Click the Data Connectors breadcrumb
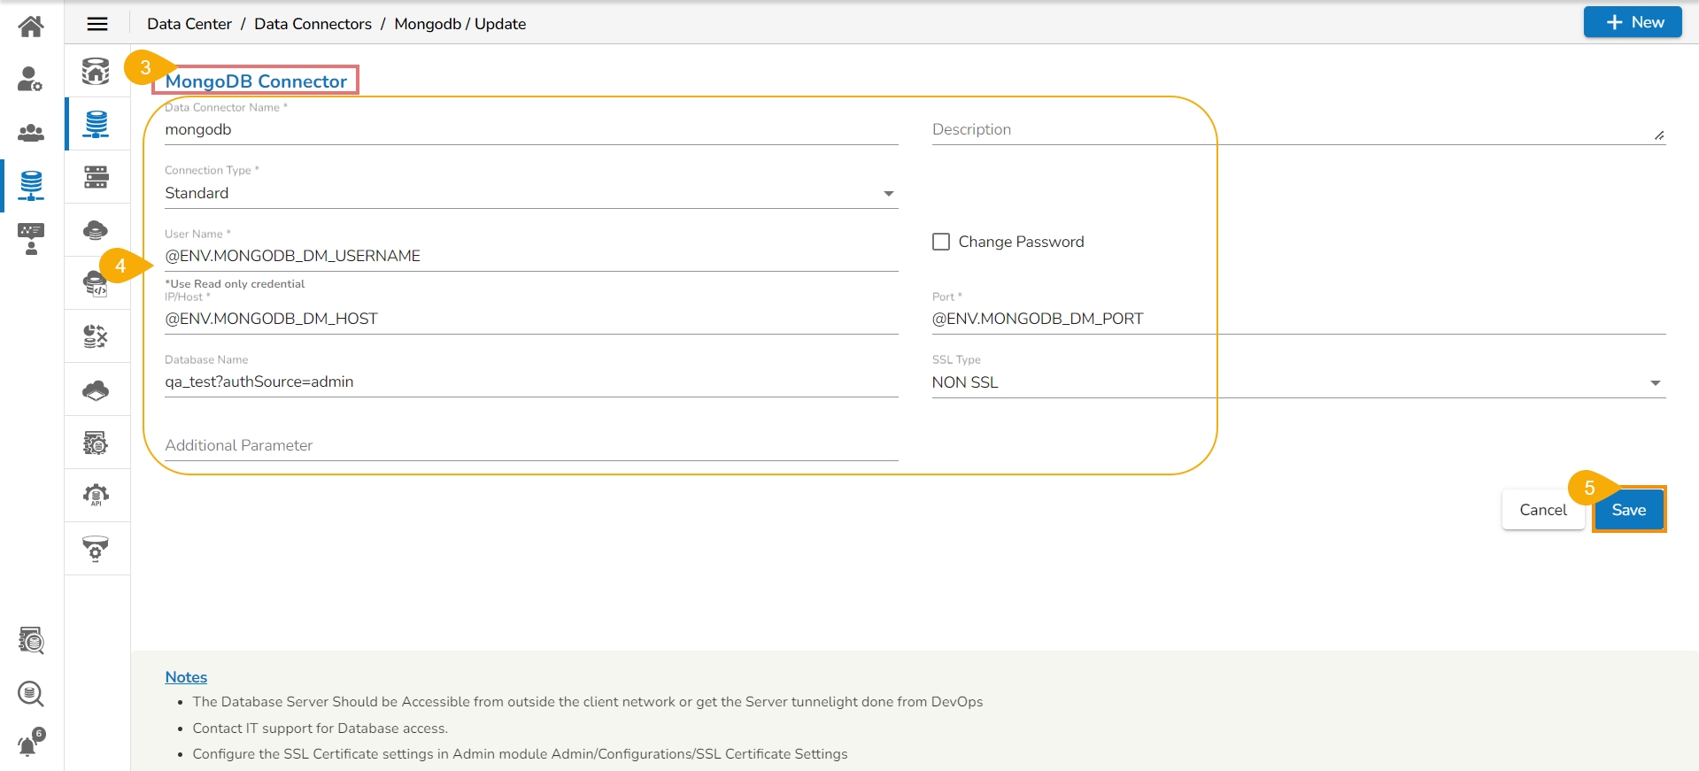The height and width of the screenshot is (771, 1699). coord(313,24)
